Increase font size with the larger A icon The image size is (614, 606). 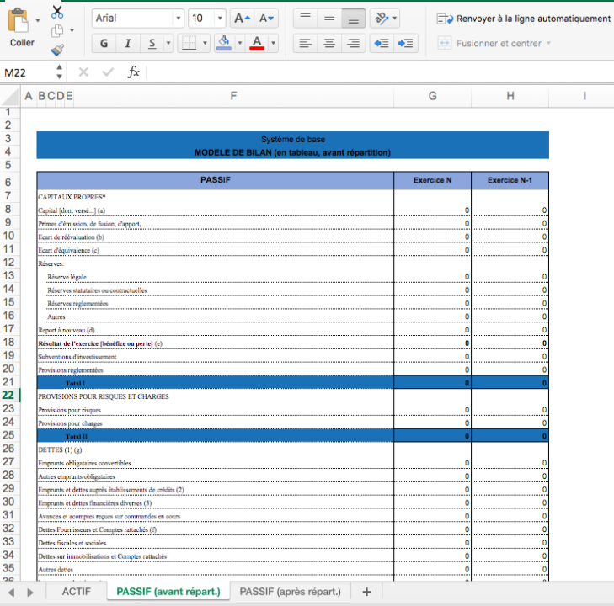pyautogui.click(x=242, y=18)
